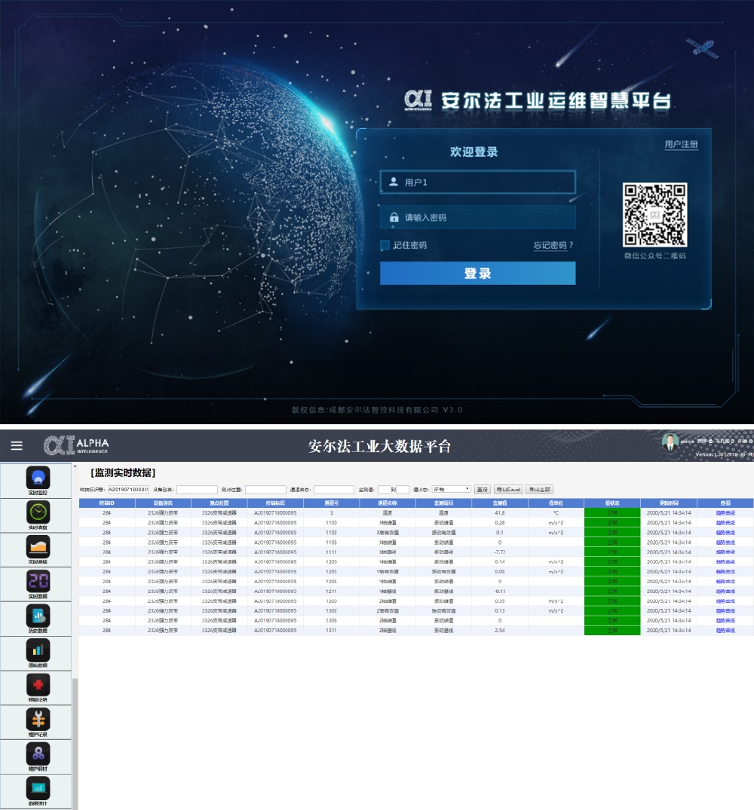The height and width of the screenshot is (810, 754).
Task: Click the settings gear in header
Action: (710, 441)
